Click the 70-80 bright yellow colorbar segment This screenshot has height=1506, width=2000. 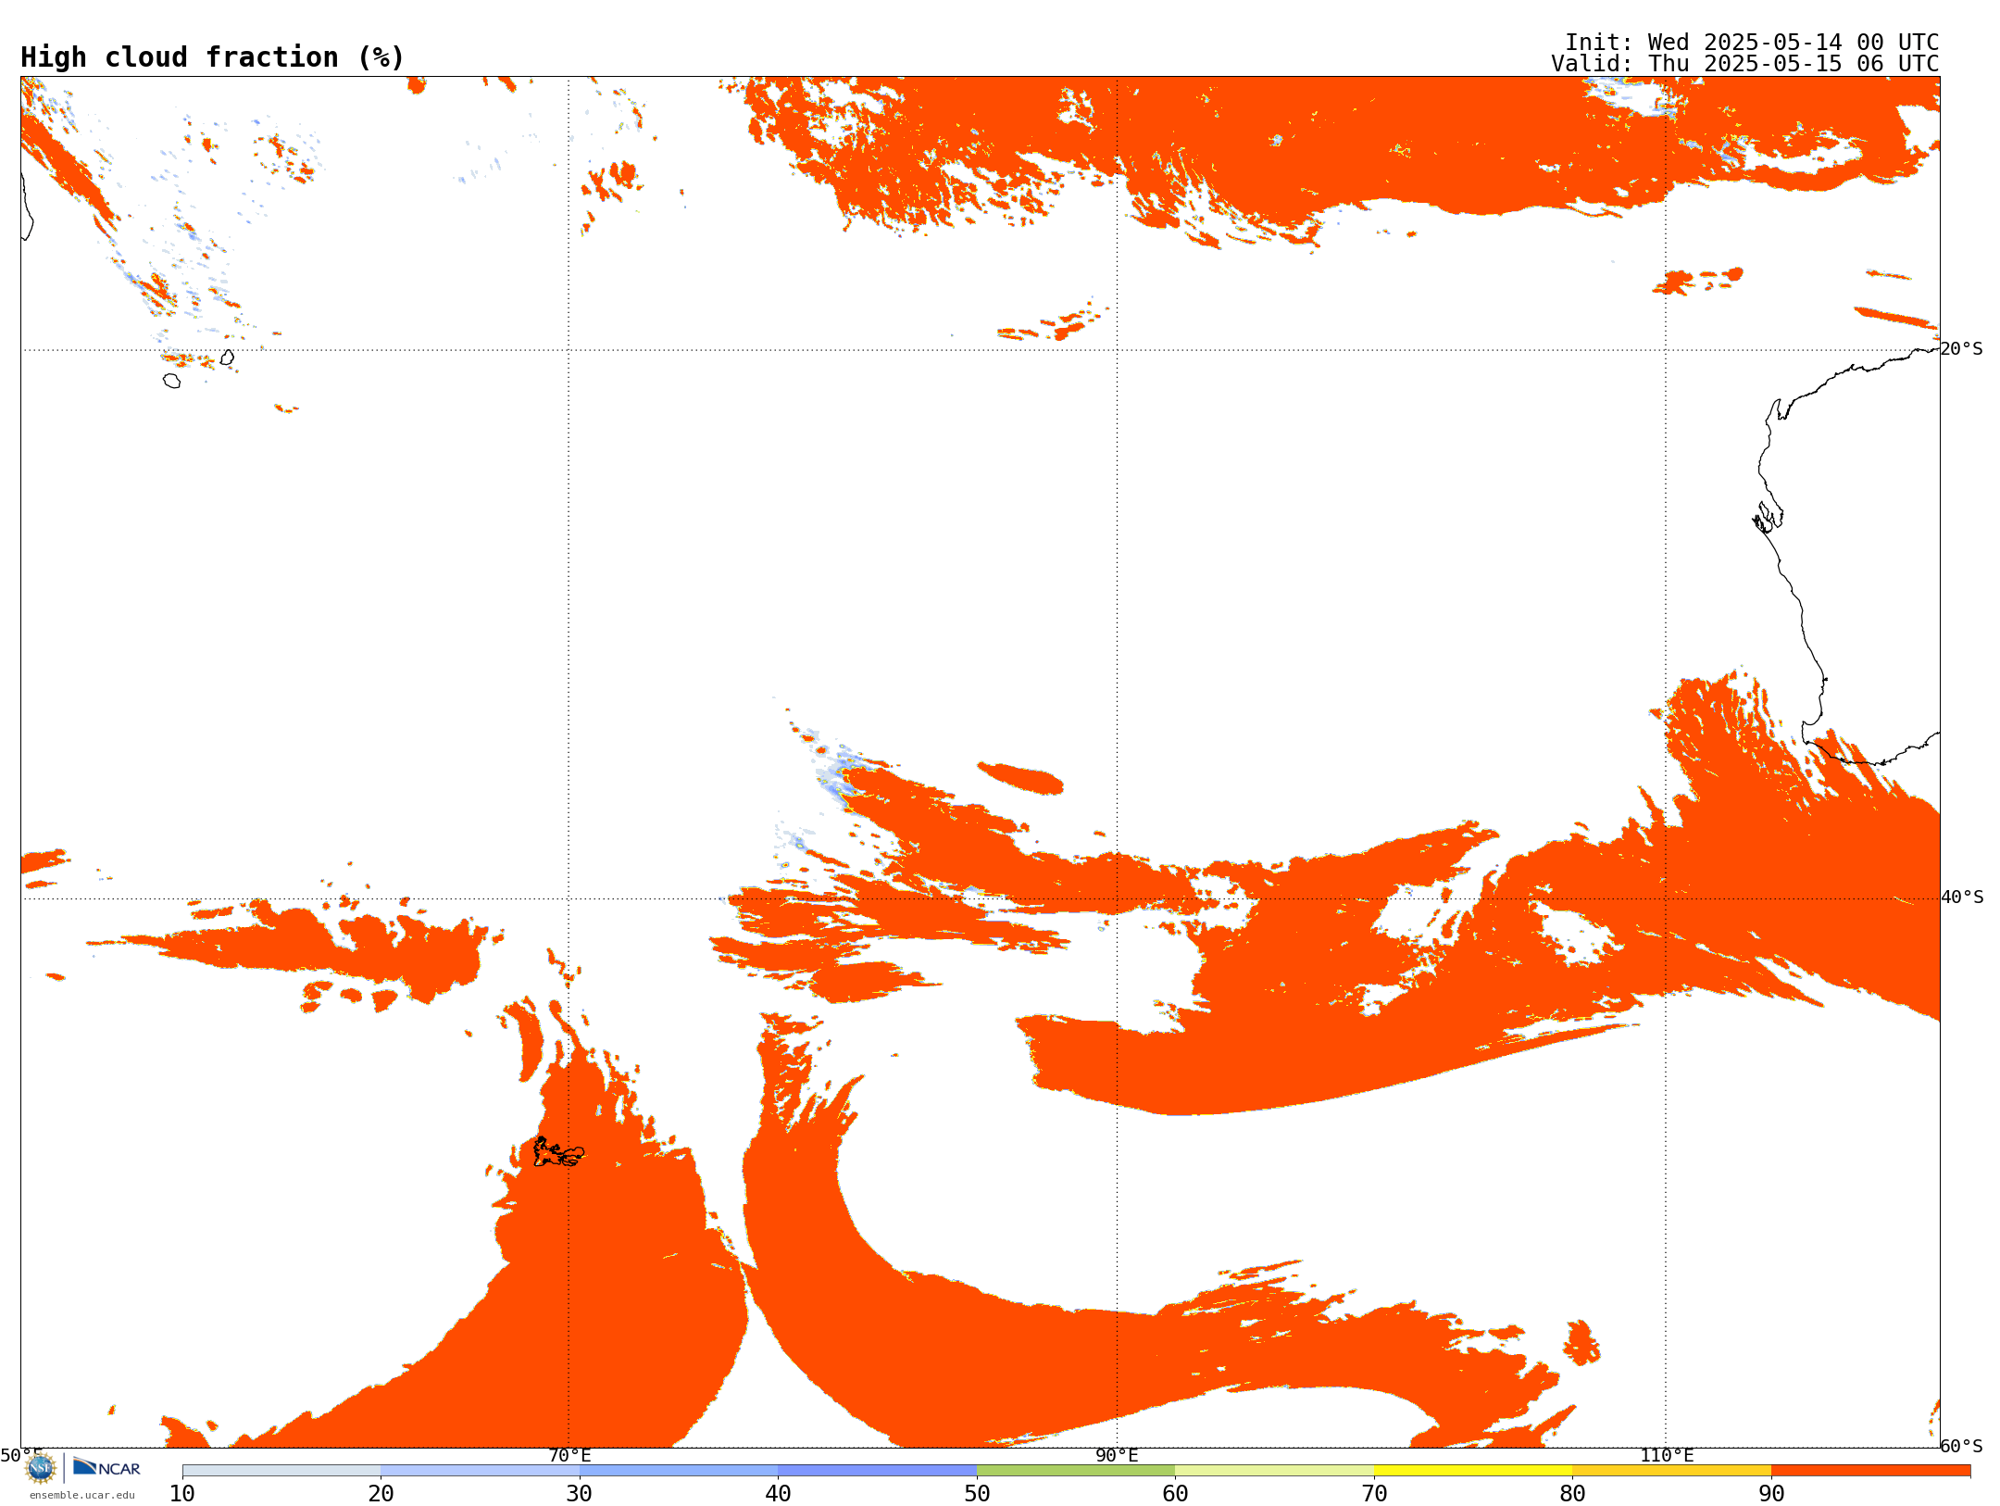[1473, 1471]
